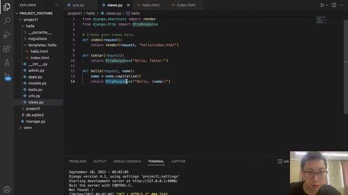Open manage.py file
The image size is (348, 195).
(x=35, y=121)
